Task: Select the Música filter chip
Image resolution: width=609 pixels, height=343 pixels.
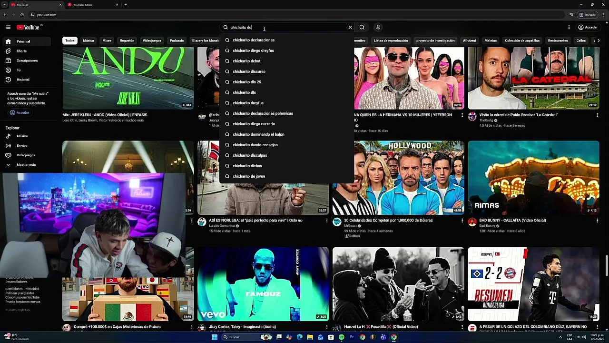Action: tap(88, 40)
